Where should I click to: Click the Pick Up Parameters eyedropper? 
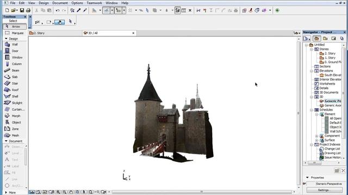78,10
